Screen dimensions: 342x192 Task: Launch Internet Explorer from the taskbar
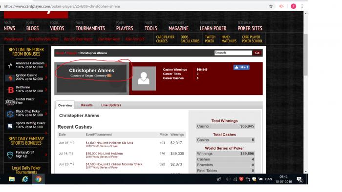pos(25,179)
